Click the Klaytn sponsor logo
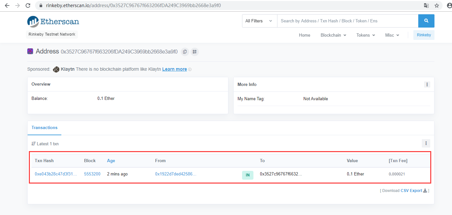This screenshot has width=452, height=215. [x=56, y=69]
